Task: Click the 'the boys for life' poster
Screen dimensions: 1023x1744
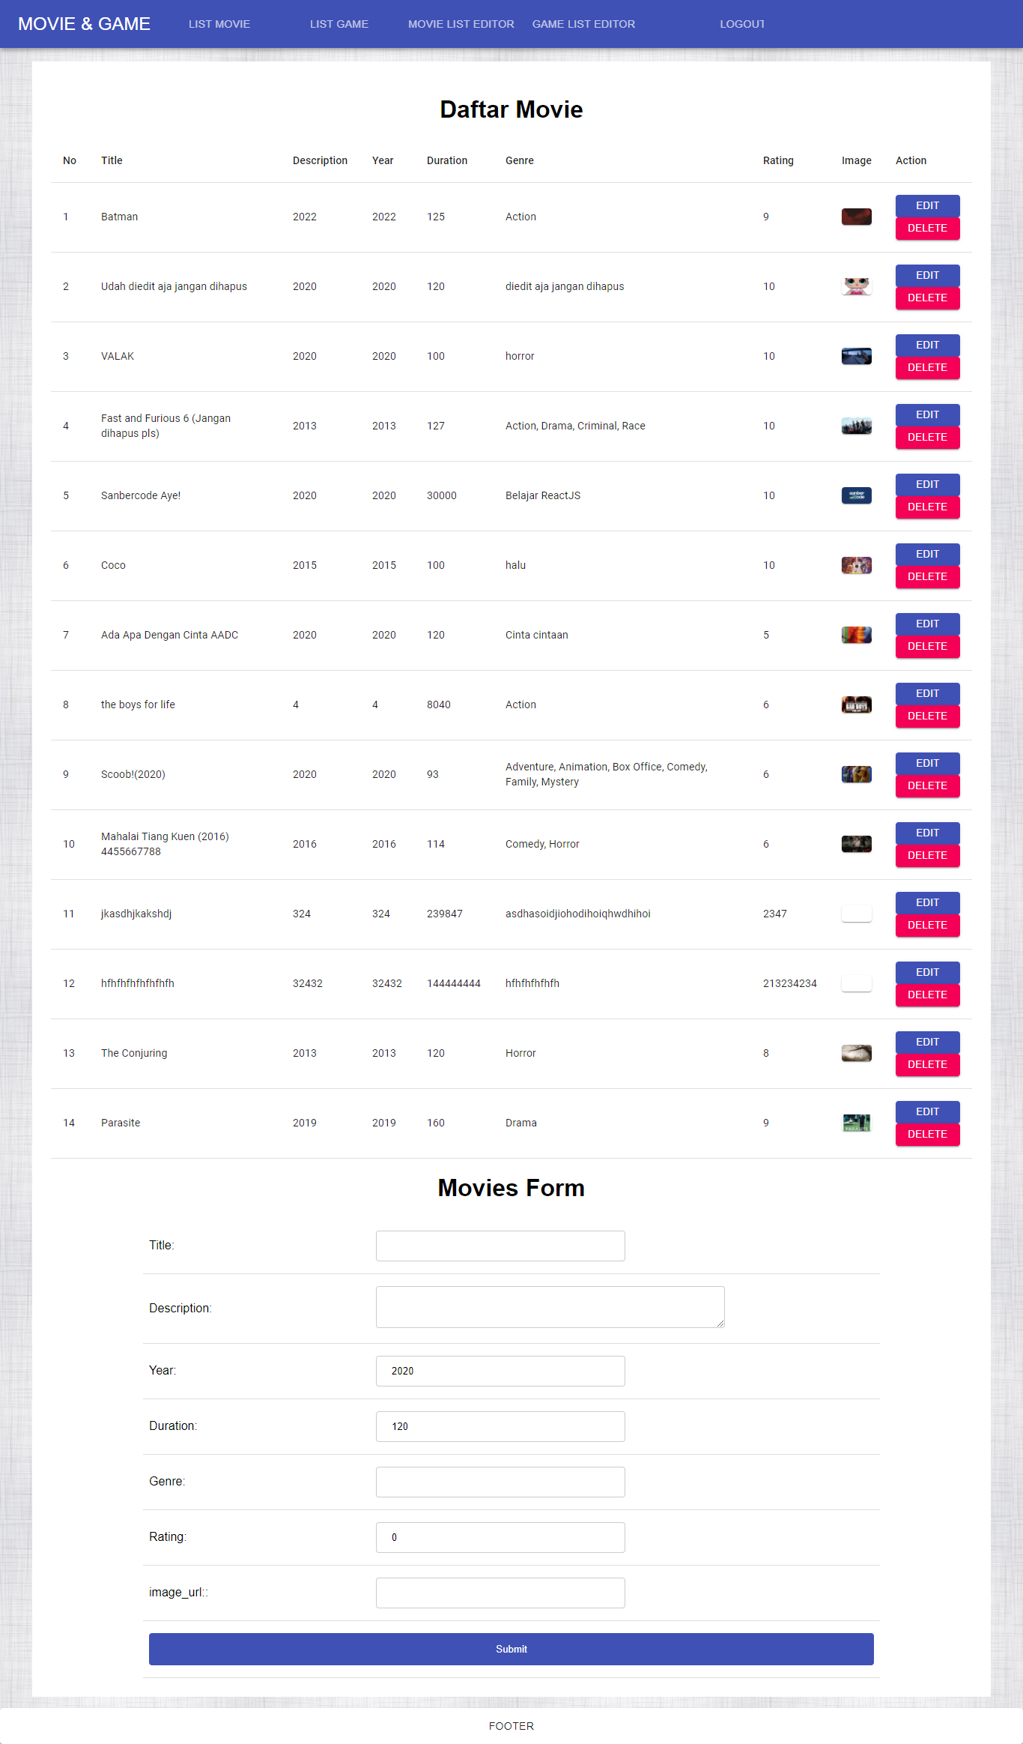Action: pyautogui.click(x=856, y=704)
